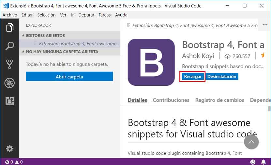The image size is (271, 165).
Task: Click the Bootstrap 4 & Font awesome snippets heading
Action: tap(192, 128)
